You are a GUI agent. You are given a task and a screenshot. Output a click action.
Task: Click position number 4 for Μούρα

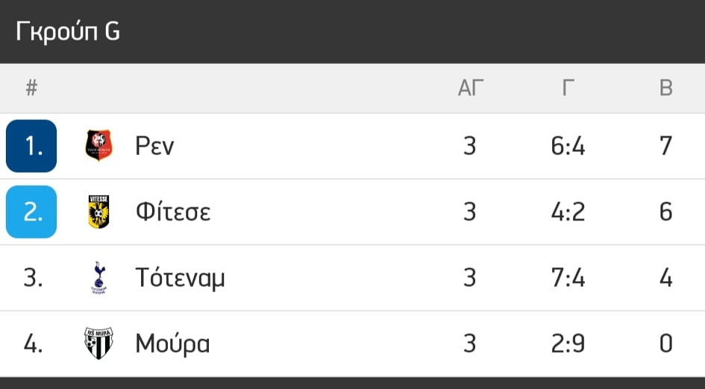(x=33, y=344)
